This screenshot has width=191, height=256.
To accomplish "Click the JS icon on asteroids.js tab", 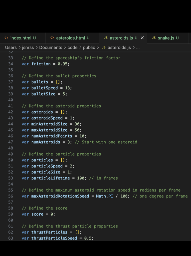I will coord(106,38).
